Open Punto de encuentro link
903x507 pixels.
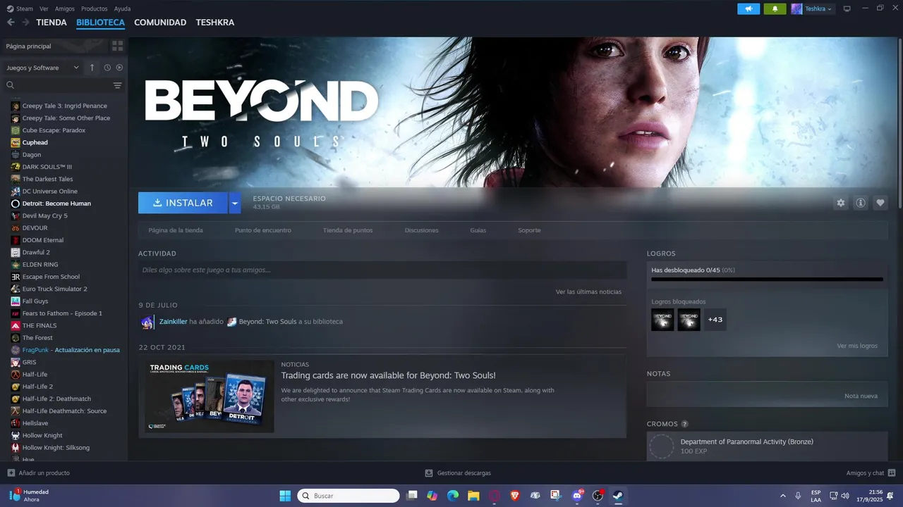[x=263, y=230]
